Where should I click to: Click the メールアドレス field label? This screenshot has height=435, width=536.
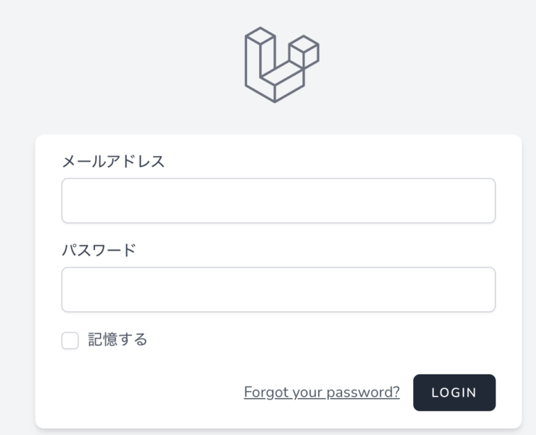(113, 162)
